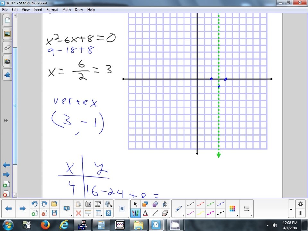Select the black pen line style
This screenshot has height=231, width=308.
click(191, 204)
